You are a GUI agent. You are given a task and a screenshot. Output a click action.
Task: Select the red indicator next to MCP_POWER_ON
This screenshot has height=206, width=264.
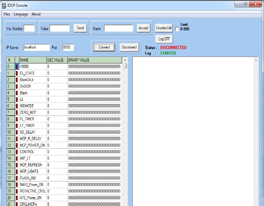pyautogui.click(x=17, y=145)
